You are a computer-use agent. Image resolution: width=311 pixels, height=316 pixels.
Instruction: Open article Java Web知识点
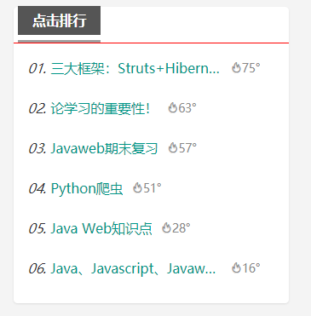pyautogui.click(x=101, y=228)
